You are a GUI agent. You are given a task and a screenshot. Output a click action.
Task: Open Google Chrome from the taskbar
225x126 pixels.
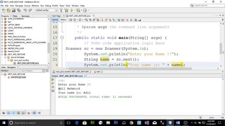(131, 123)
